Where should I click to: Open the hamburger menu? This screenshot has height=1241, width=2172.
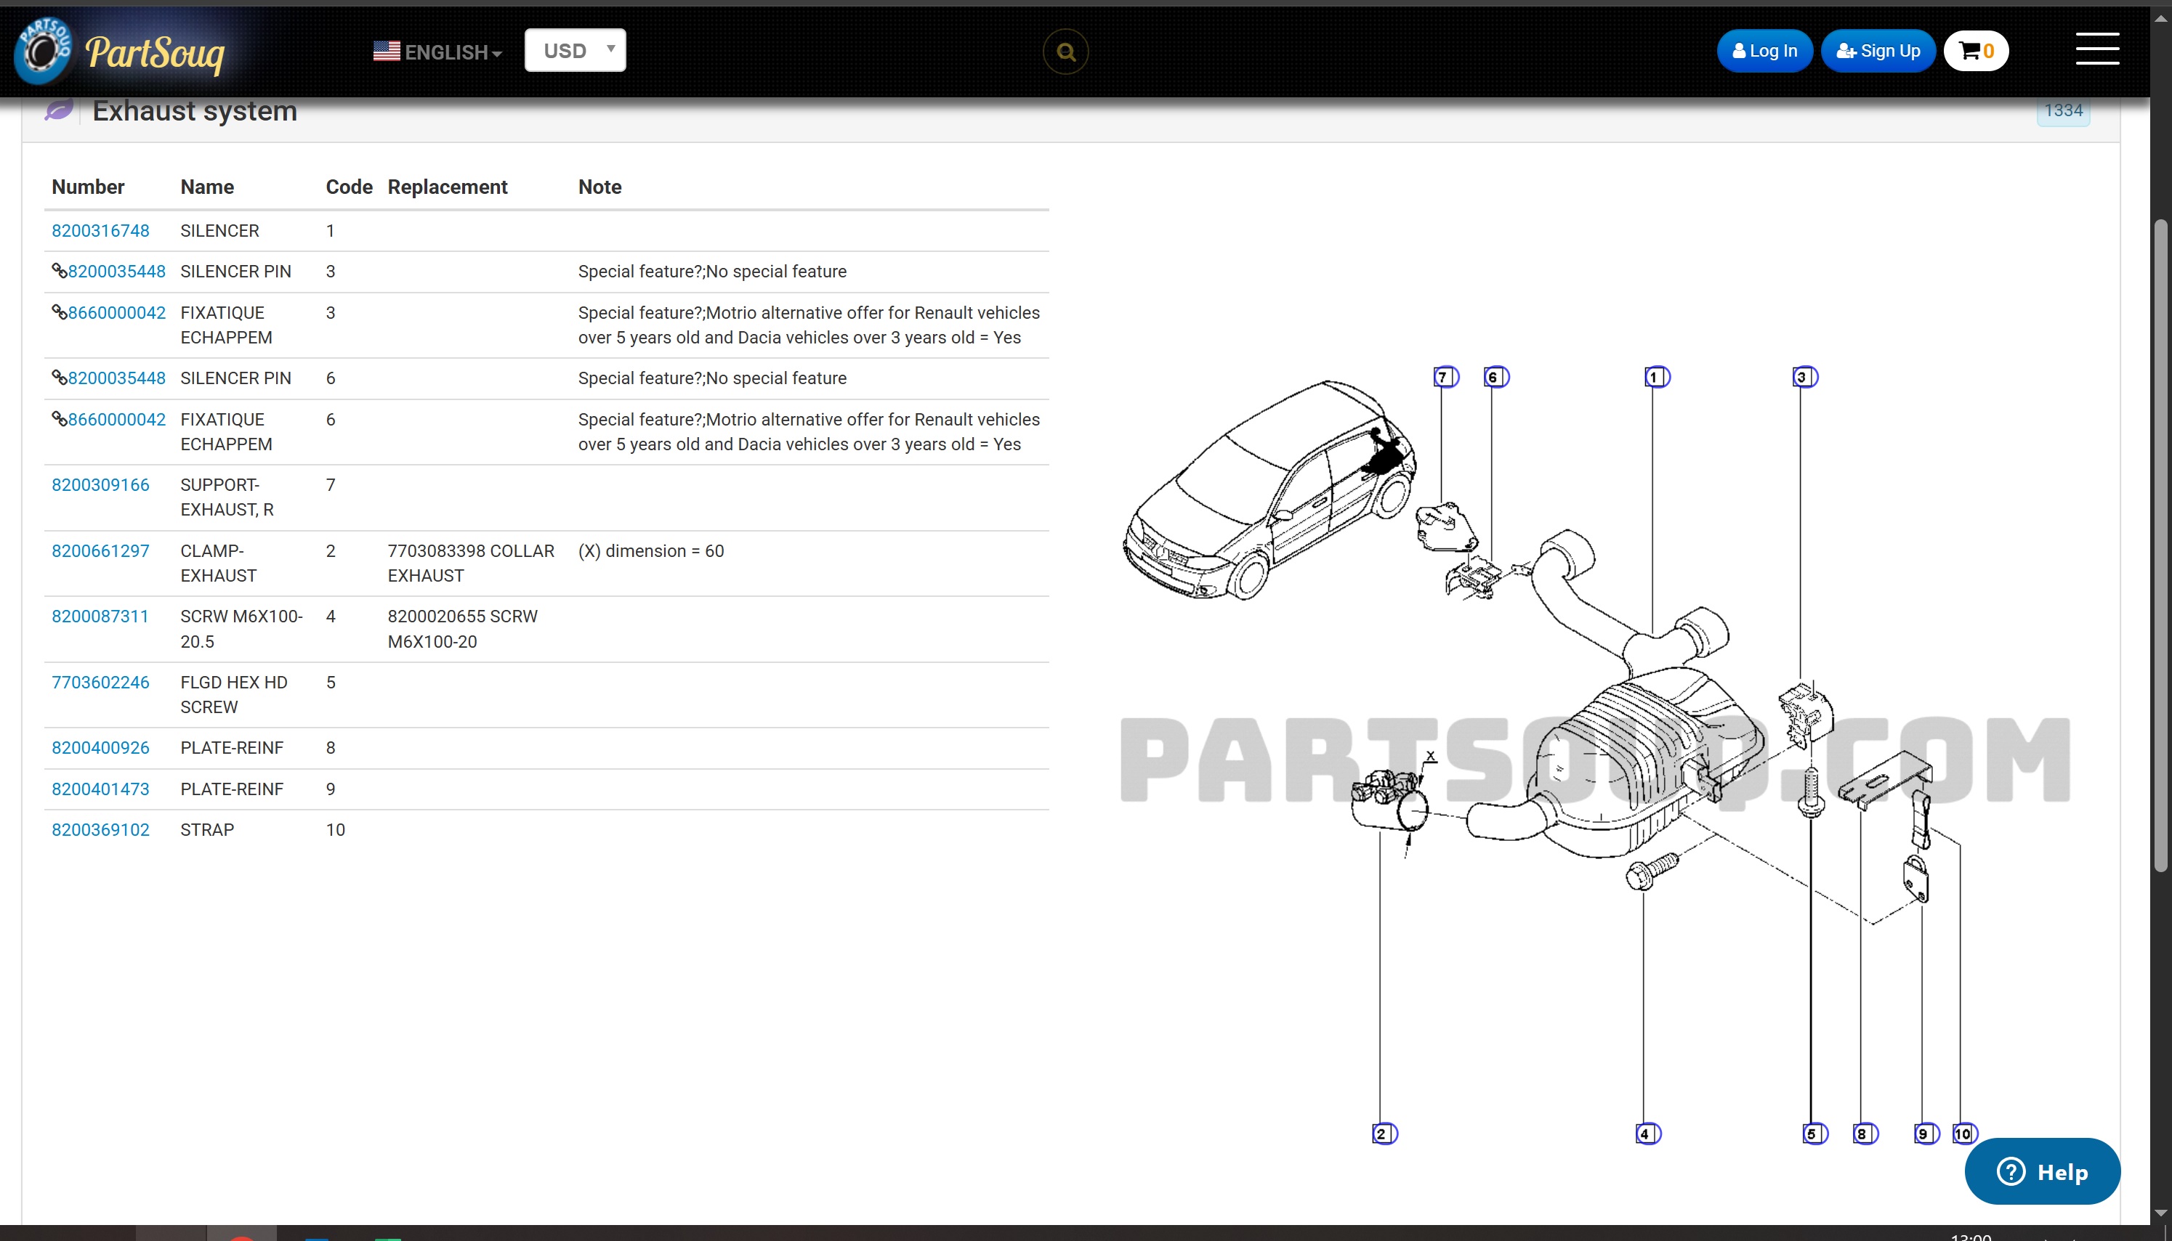(2097, 49)
